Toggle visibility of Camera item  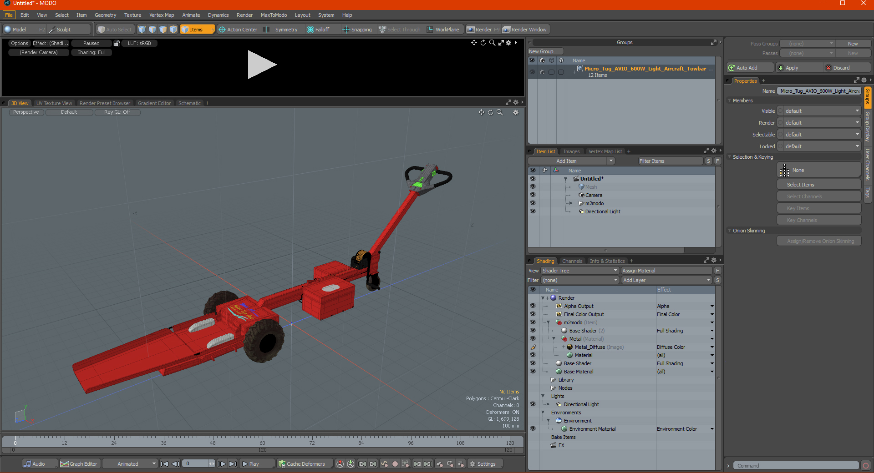533,195
